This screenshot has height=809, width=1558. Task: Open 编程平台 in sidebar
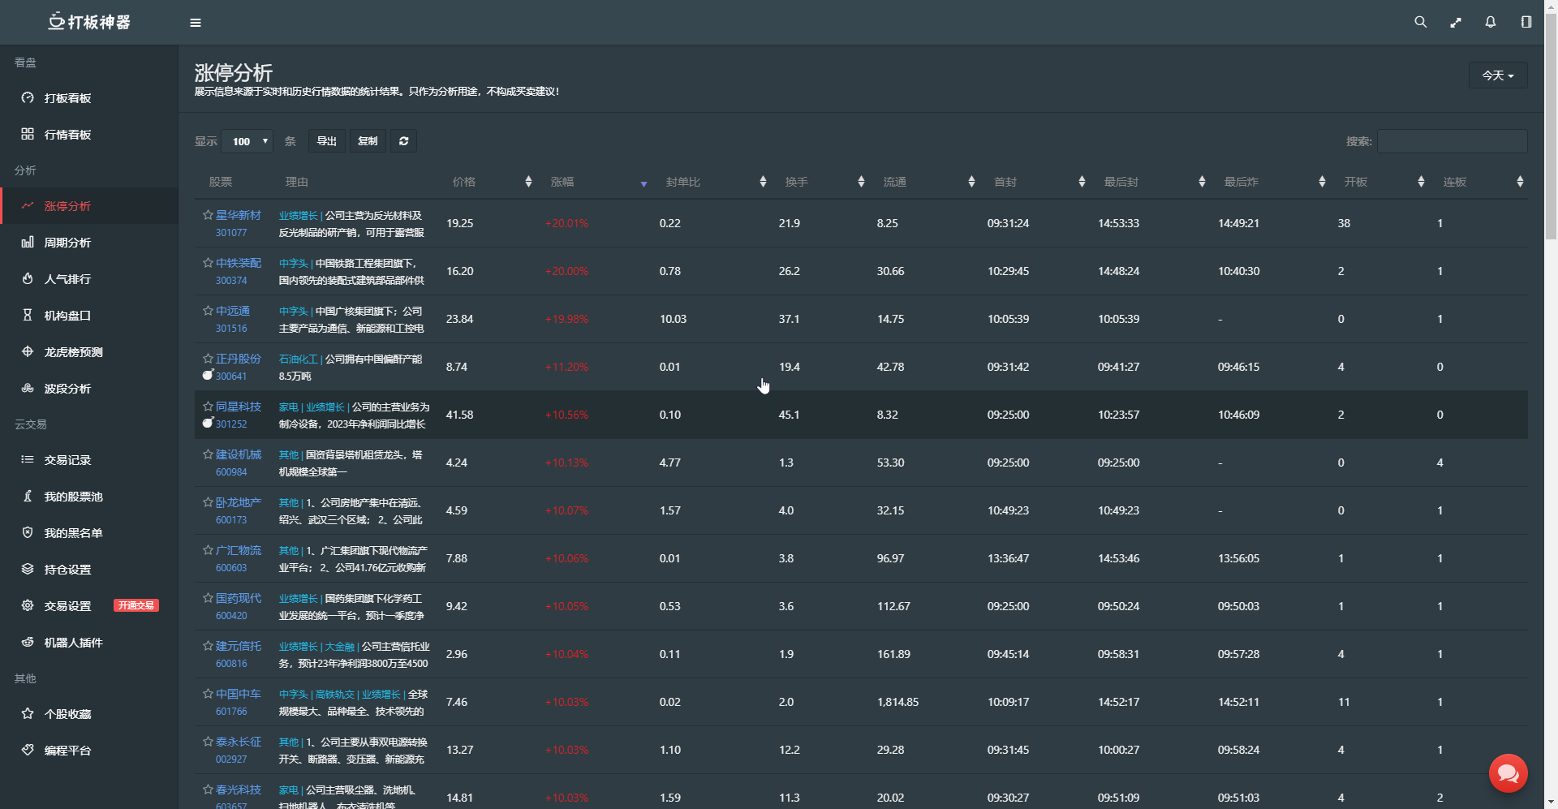coord(89,751)
